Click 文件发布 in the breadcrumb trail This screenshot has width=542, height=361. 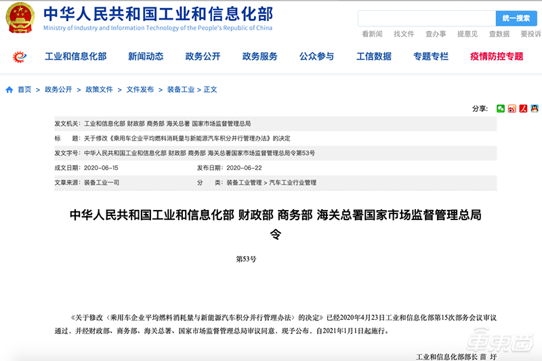140,89
